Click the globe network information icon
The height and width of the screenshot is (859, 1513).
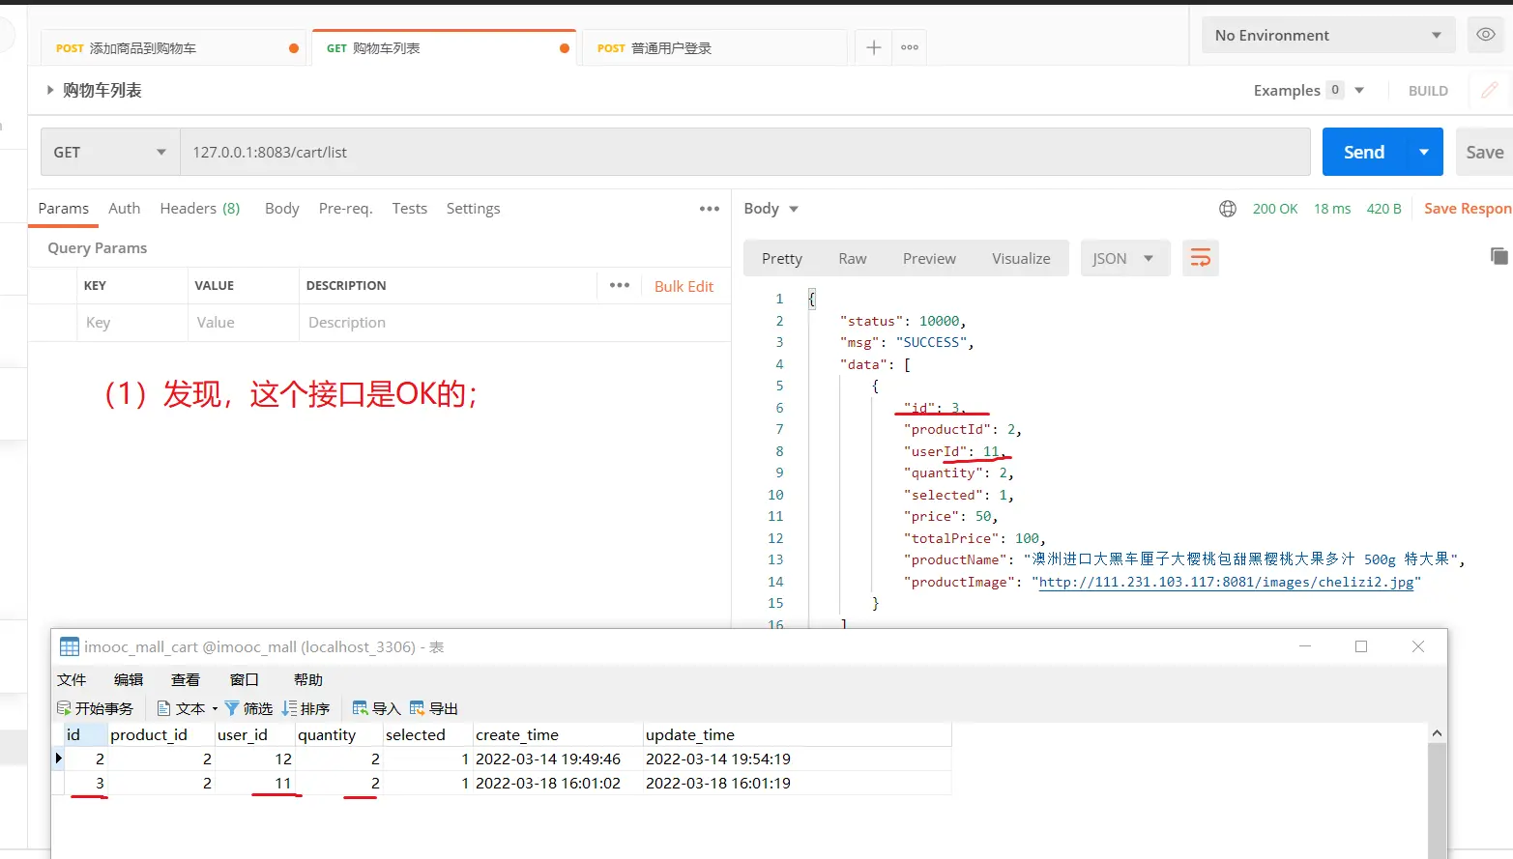pos(1228,209)
